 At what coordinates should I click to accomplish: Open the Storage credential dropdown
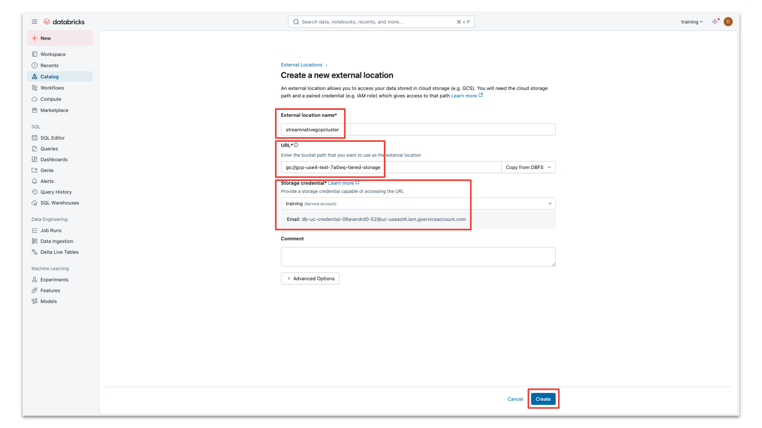click(x=418, y=204)
